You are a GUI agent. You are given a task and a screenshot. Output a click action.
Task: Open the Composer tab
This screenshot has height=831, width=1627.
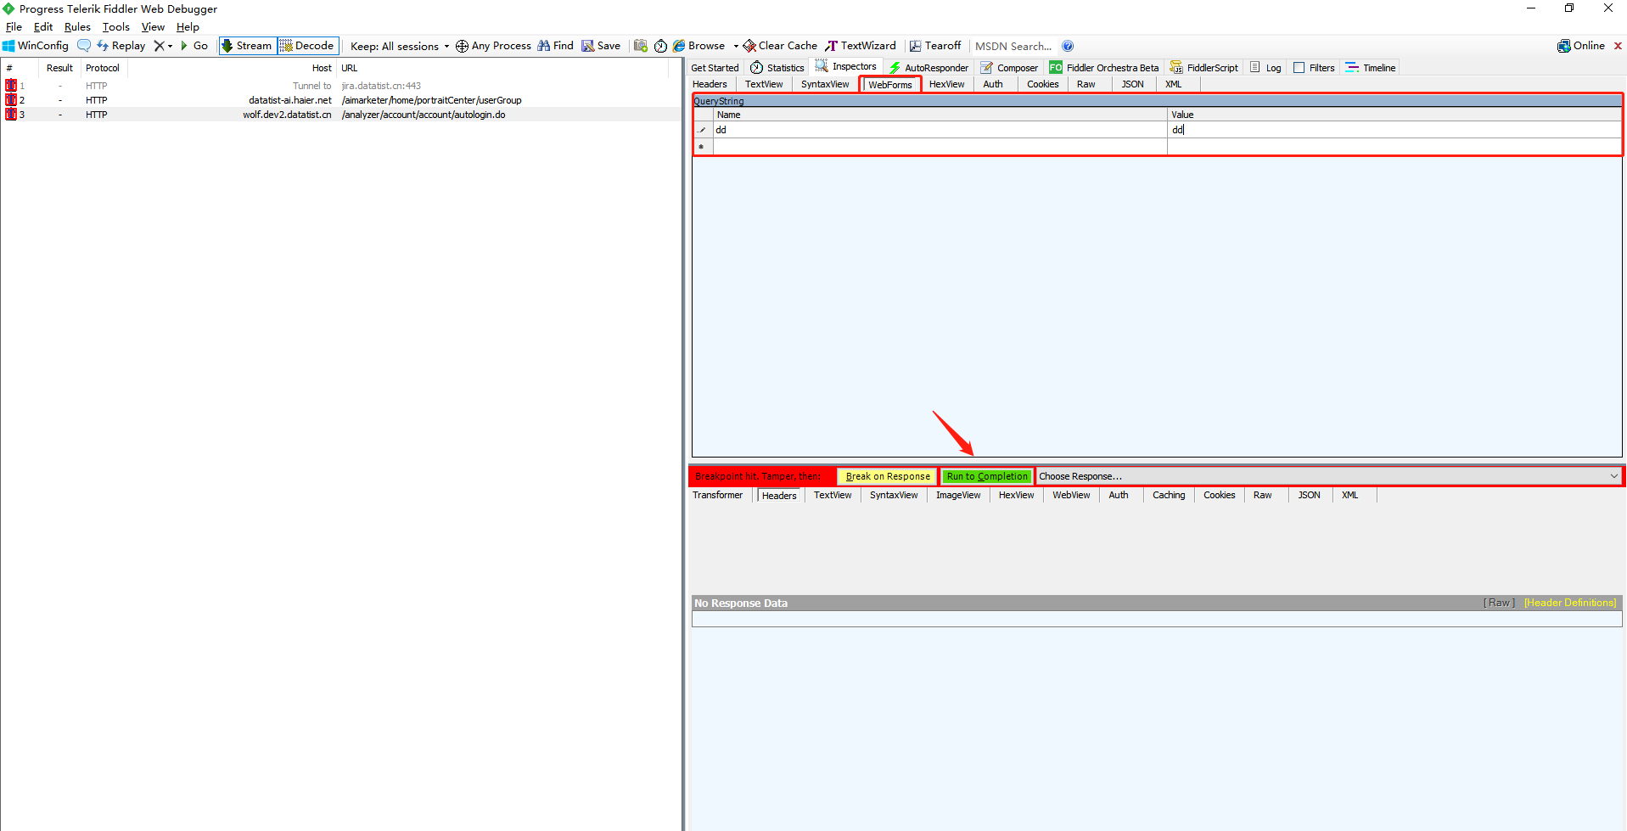1009,68
